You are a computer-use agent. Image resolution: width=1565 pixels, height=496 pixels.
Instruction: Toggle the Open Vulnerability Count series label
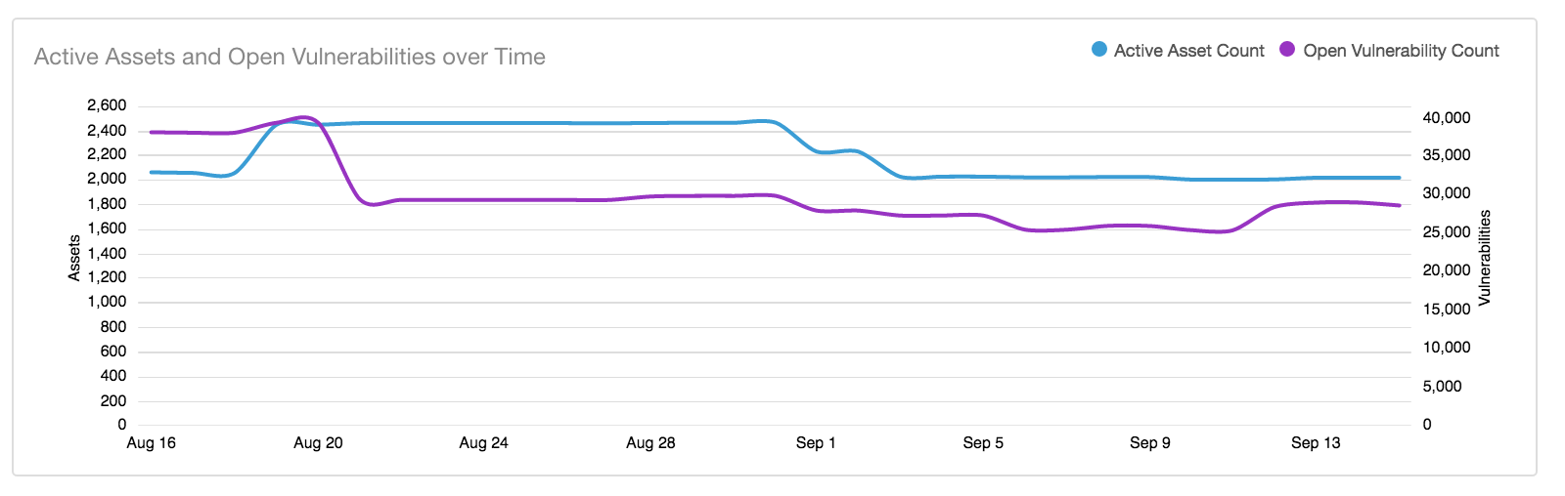tap(1401, 51)
